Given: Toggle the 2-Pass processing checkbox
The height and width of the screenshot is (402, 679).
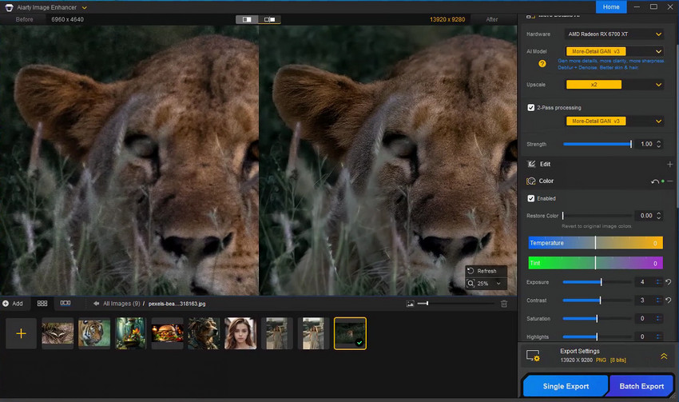Looking at the screenshot, I should [x=531, y=107].
